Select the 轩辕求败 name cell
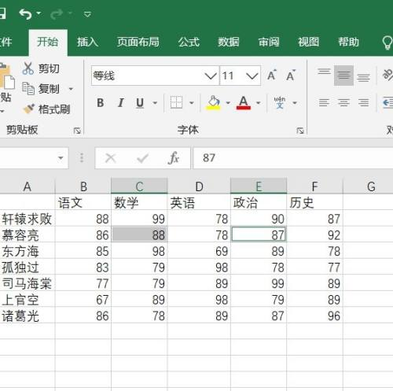 click(27, 219)
